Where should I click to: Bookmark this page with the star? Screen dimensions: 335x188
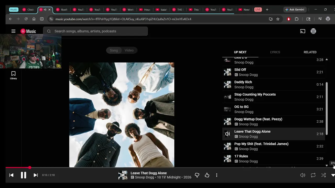278,19
